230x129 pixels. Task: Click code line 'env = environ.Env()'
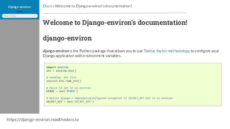61,71
